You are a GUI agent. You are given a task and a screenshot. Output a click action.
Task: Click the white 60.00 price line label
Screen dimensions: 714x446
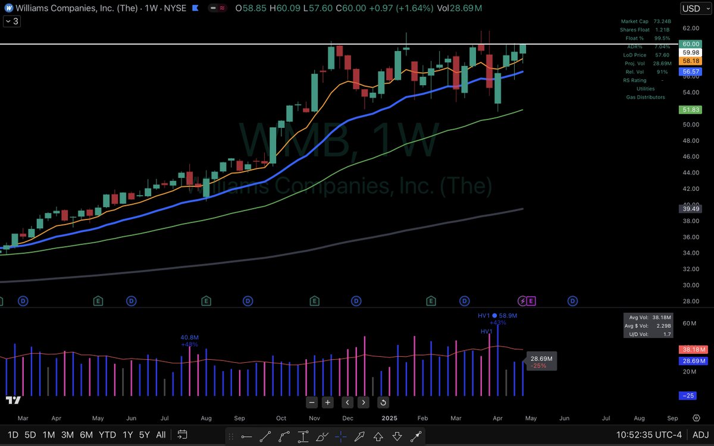[691, 44]
